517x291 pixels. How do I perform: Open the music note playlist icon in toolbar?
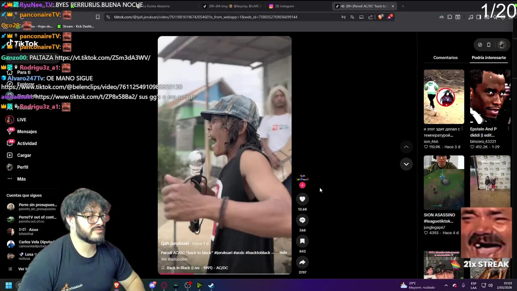471,17
